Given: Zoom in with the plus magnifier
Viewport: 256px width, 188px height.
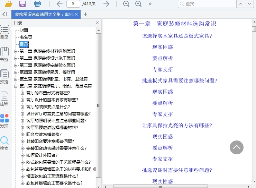Looking at the screenshot, I should click(x=138, y=4).
